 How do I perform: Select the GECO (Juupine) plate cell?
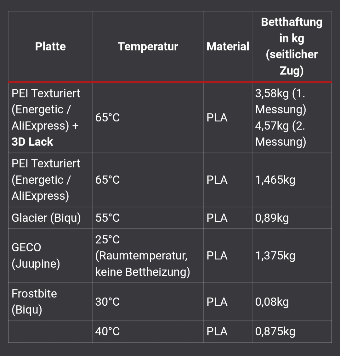[36, 256]
